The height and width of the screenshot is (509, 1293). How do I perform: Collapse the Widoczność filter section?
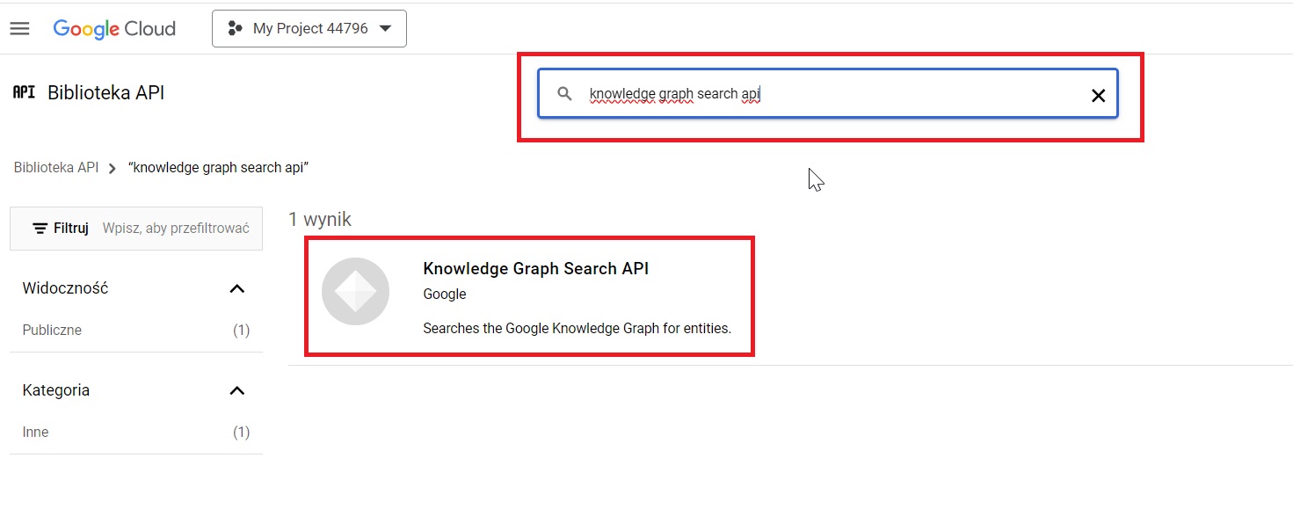pyautogui.click(x=236, y=287)
